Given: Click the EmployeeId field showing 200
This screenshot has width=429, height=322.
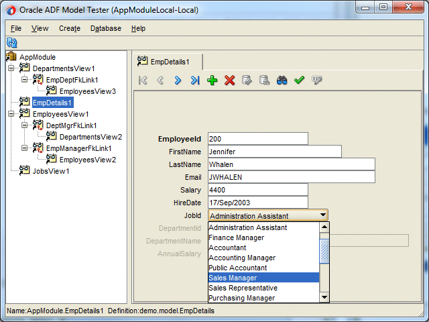Looking at the screenshot, I should click(x=257, y=139).
